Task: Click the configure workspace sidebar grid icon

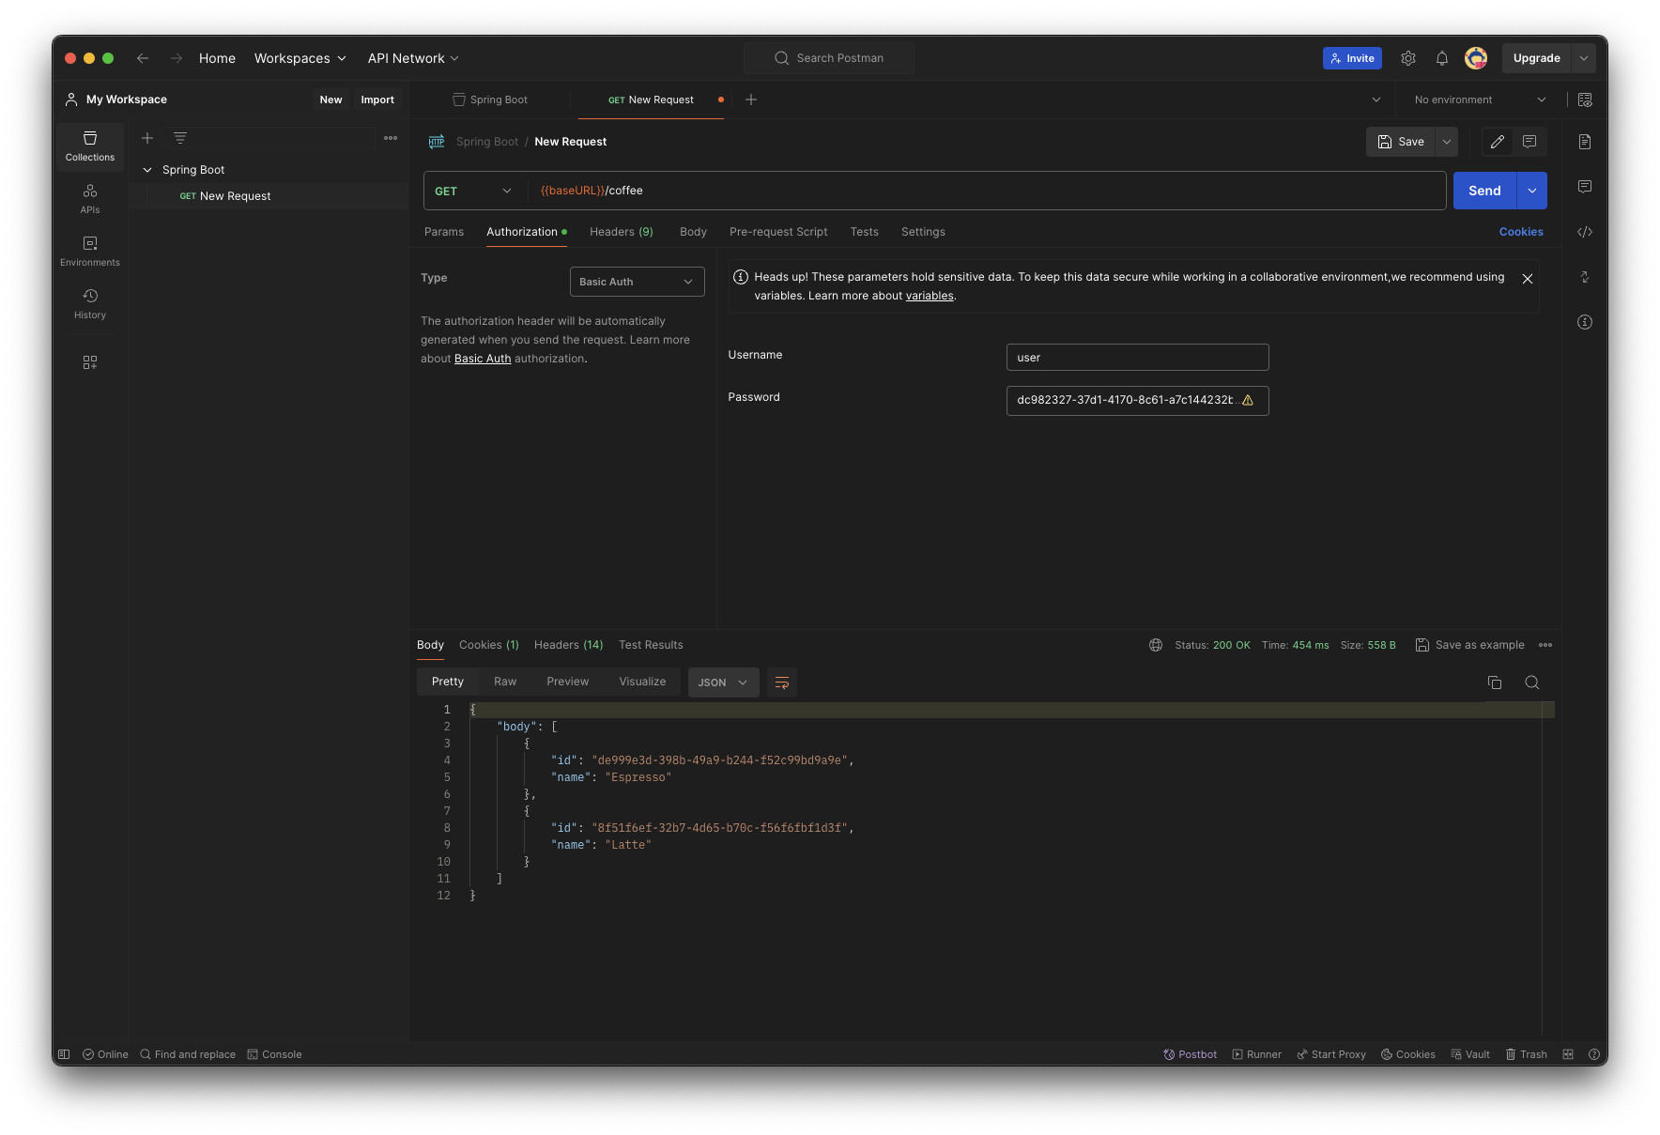Action: (90, 362)
